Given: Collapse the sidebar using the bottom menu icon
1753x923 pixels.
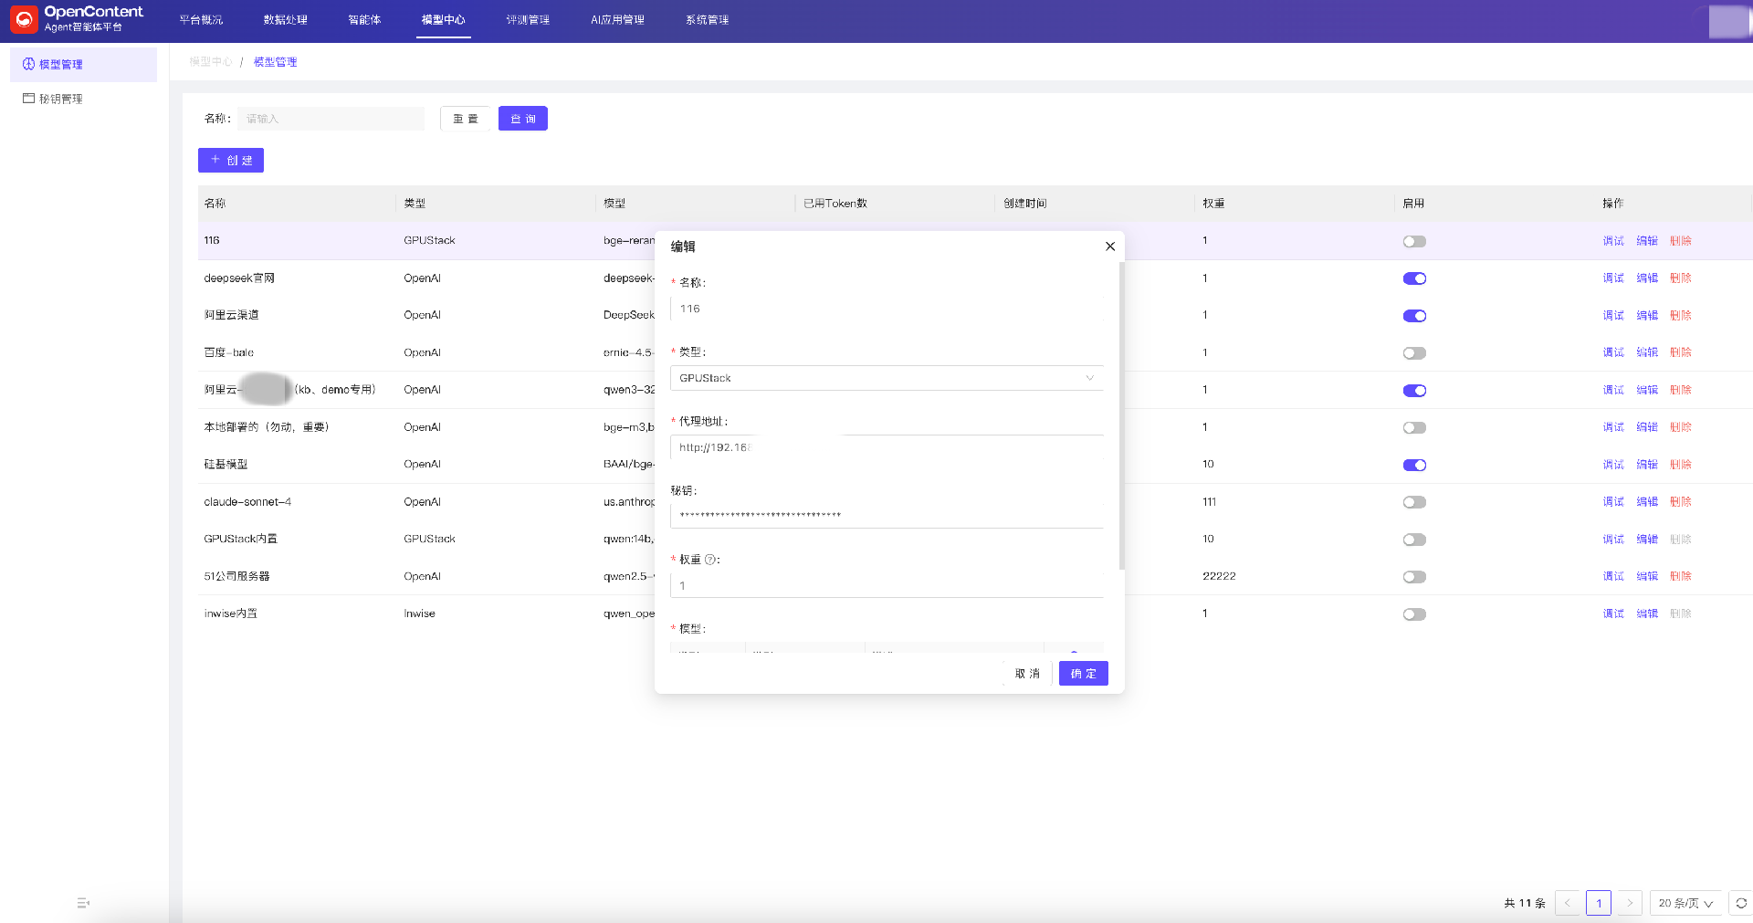Looking at the screenshot, I should coord(83,903).
